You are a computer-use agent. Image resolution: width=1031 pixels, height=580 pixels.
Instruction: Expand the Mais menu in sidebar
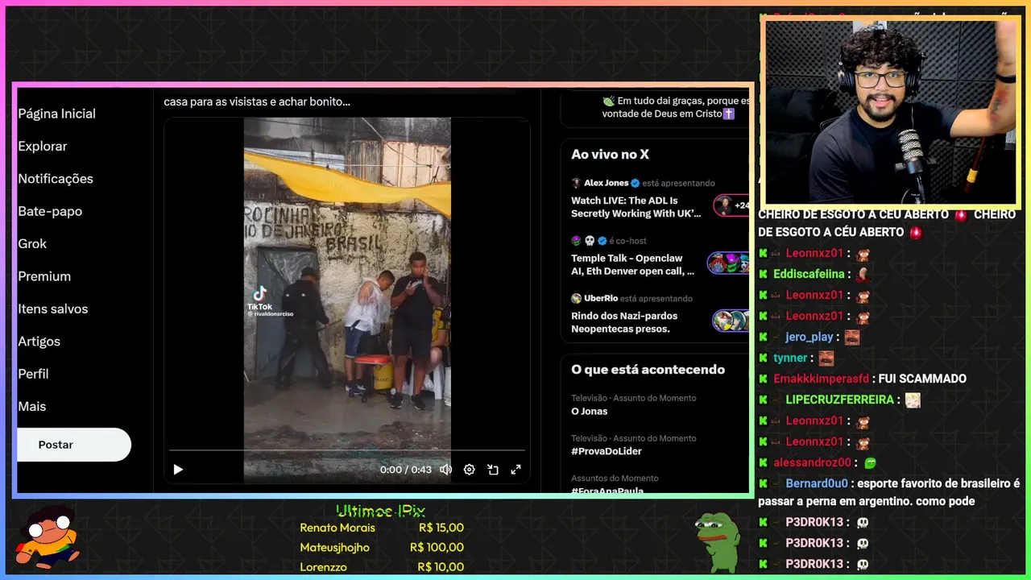point(32,406)
